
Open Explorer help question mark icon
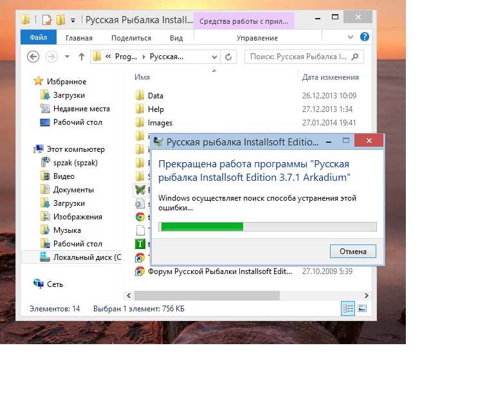pos(365,37)
